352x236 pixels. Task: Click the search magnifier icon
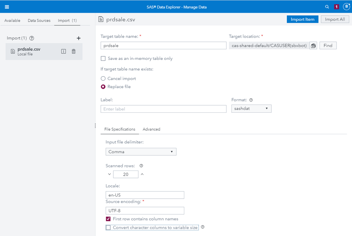327,7
